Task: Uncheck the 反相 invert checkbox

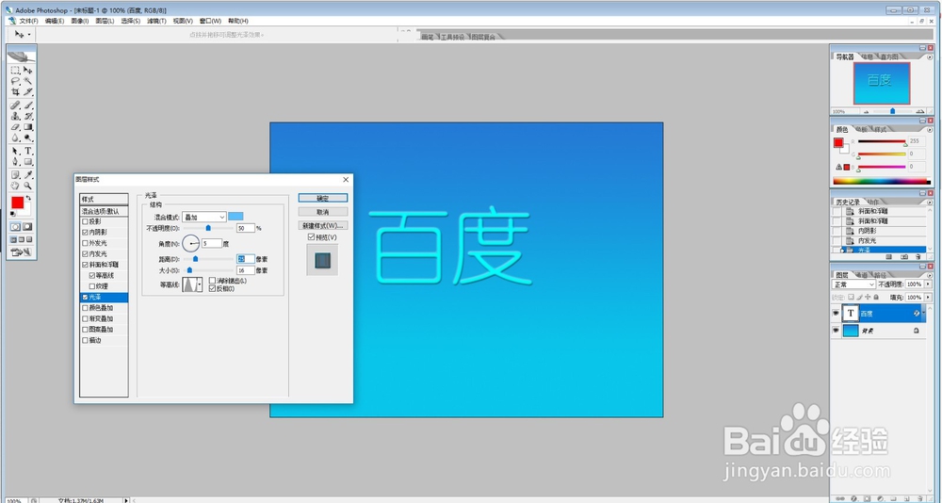Action: pyautogui.click(x=212, y=288)
